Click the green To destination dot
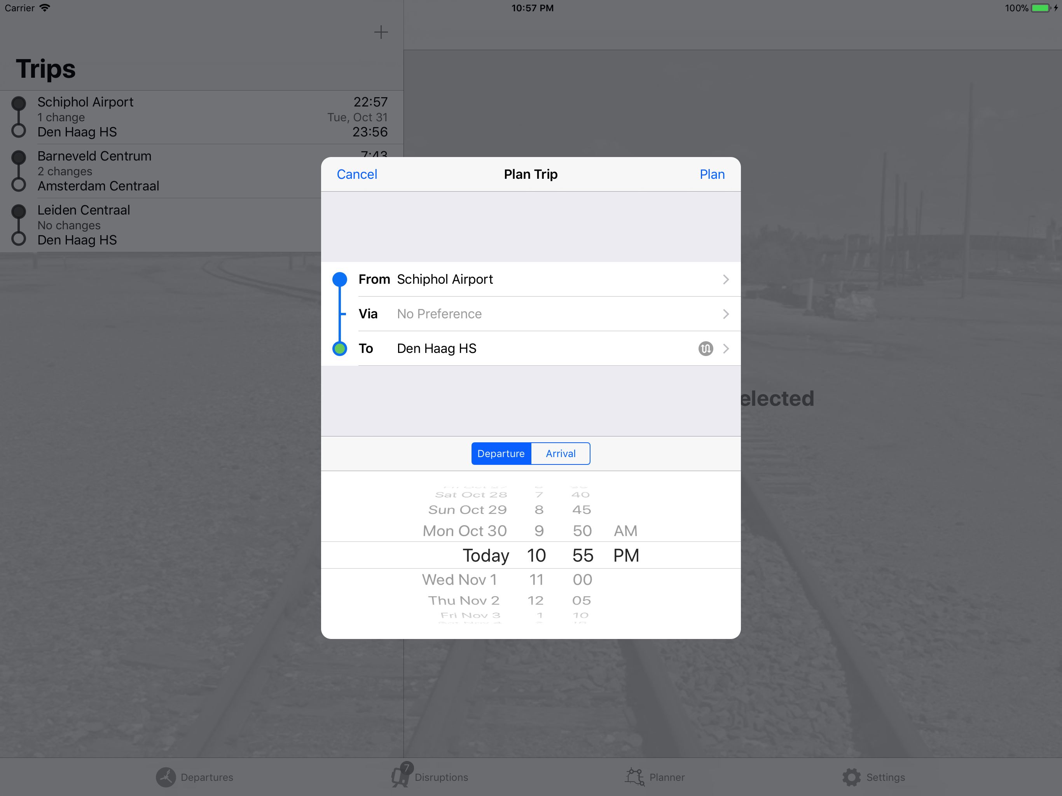 [x=339, y=349]
